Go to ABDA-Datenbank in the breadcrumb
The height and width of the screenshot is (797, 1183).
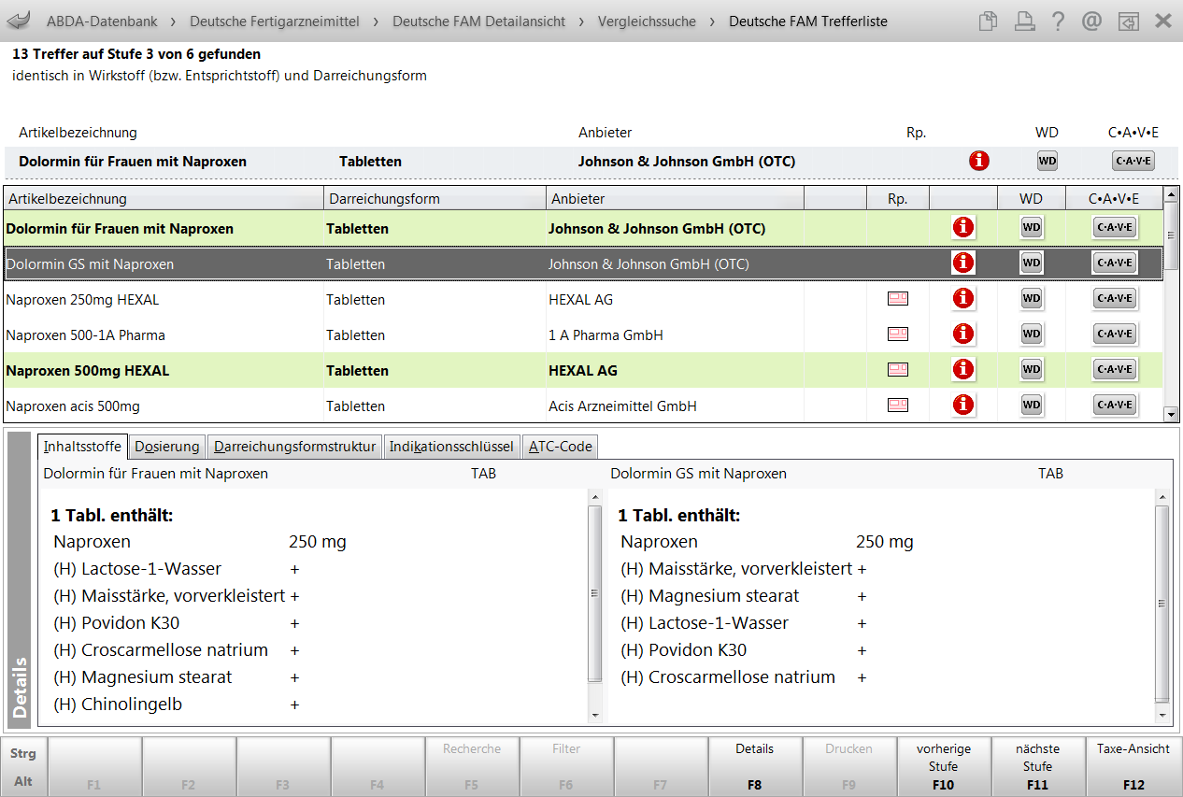point(102,21)
